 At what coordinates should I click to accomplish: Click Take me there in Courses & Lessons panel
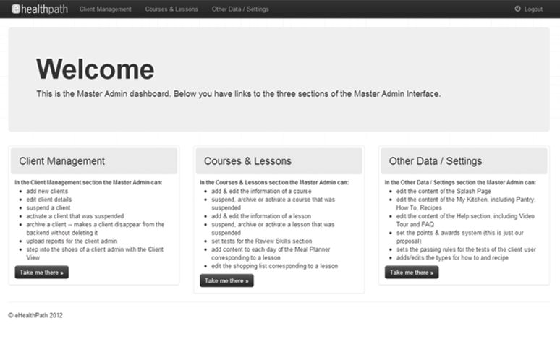click(x=226, y=280)
